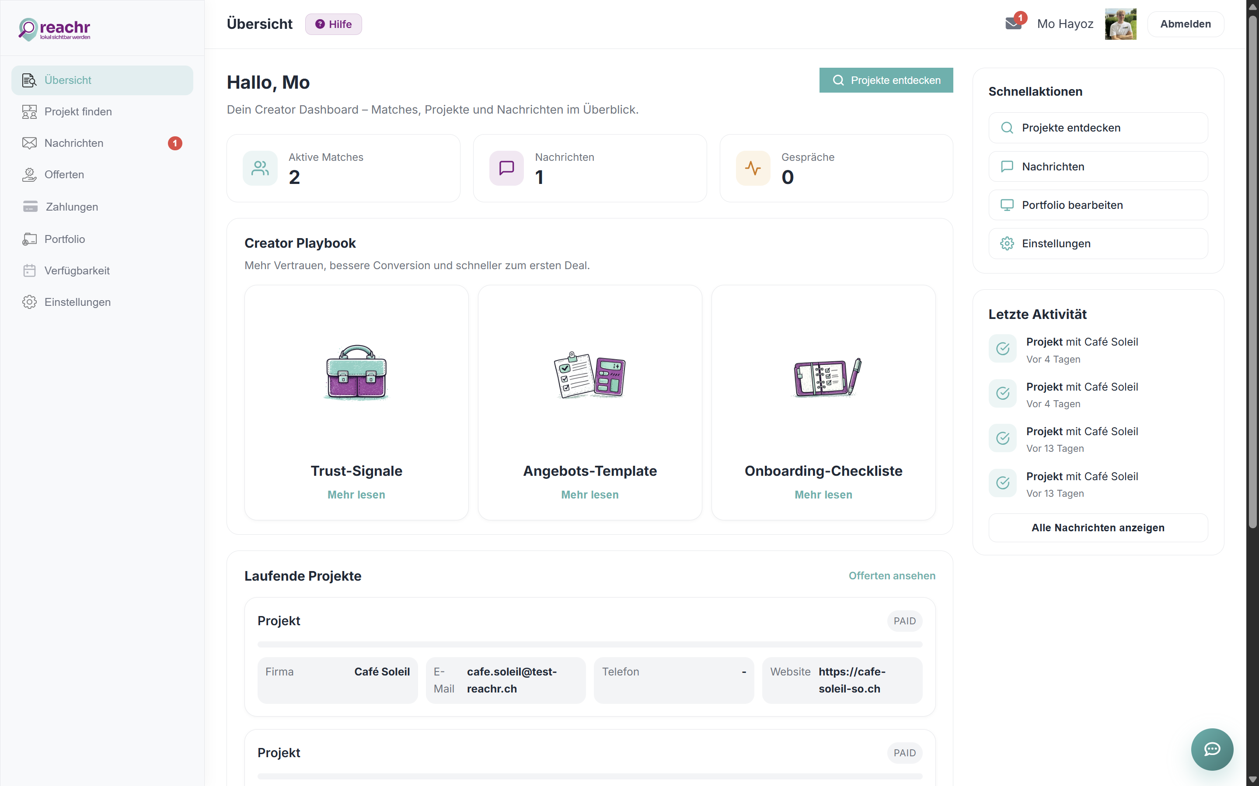Screen dimensions: 1259x786
Task: Click the Telefon field showing dash
Action: pyautogui.click(x=674, y=680)
